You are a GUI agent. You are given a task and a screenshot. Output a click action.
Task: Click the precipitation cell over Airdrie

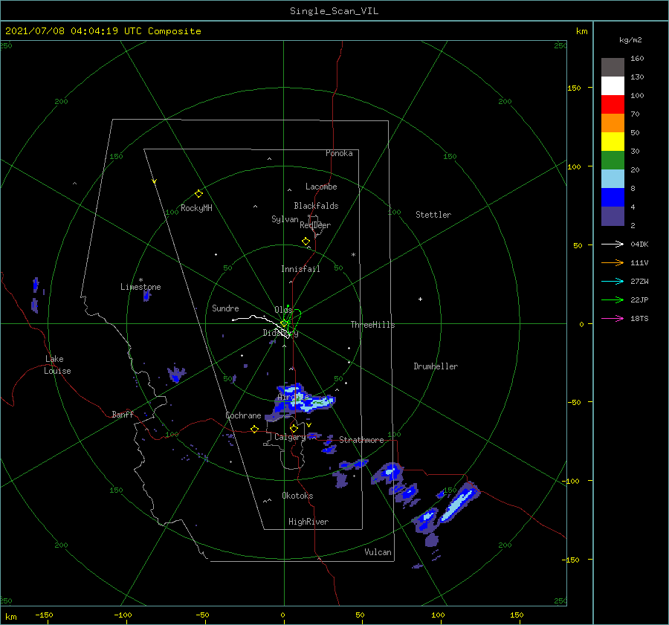300,402
